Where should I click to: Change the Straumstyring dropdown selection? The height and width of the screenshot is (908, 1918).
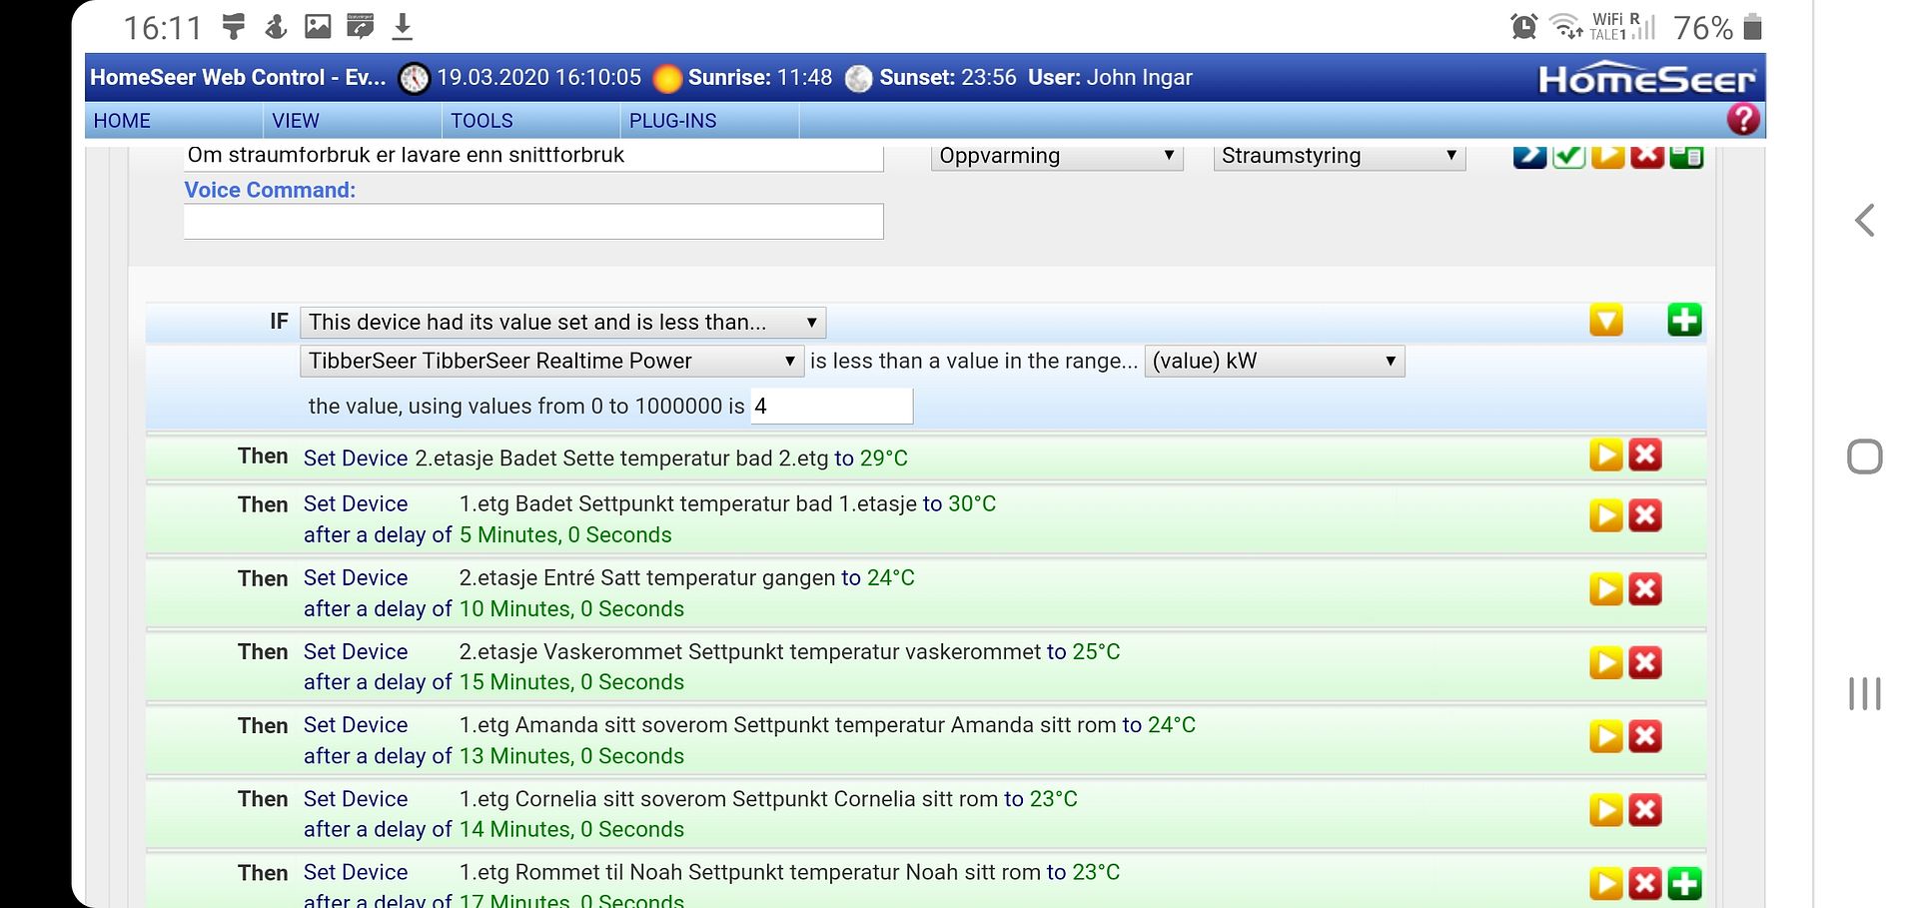(x=1338, y=155)
